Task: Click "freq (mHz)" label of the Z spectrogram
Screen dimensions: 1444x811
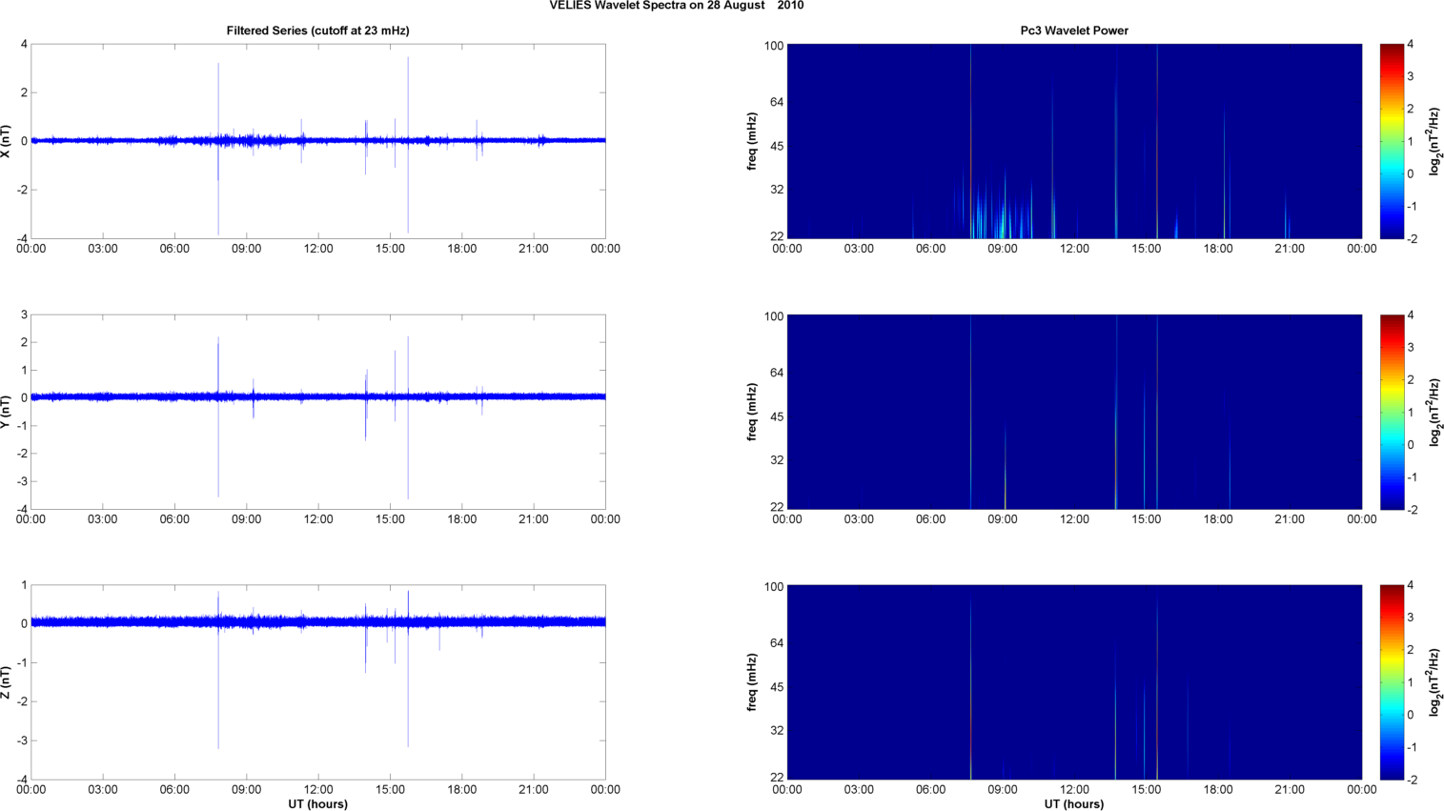Action: coord(752,682)
